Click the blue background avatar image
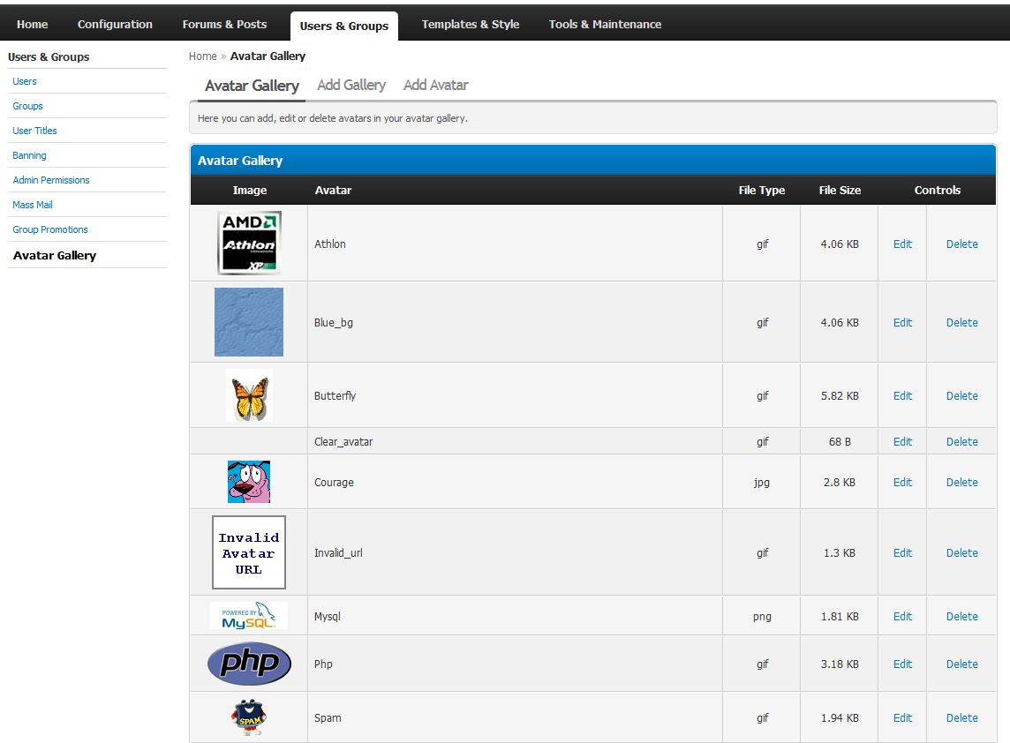Viewport: 1010px width, 743px height. [x=249, y=322]
